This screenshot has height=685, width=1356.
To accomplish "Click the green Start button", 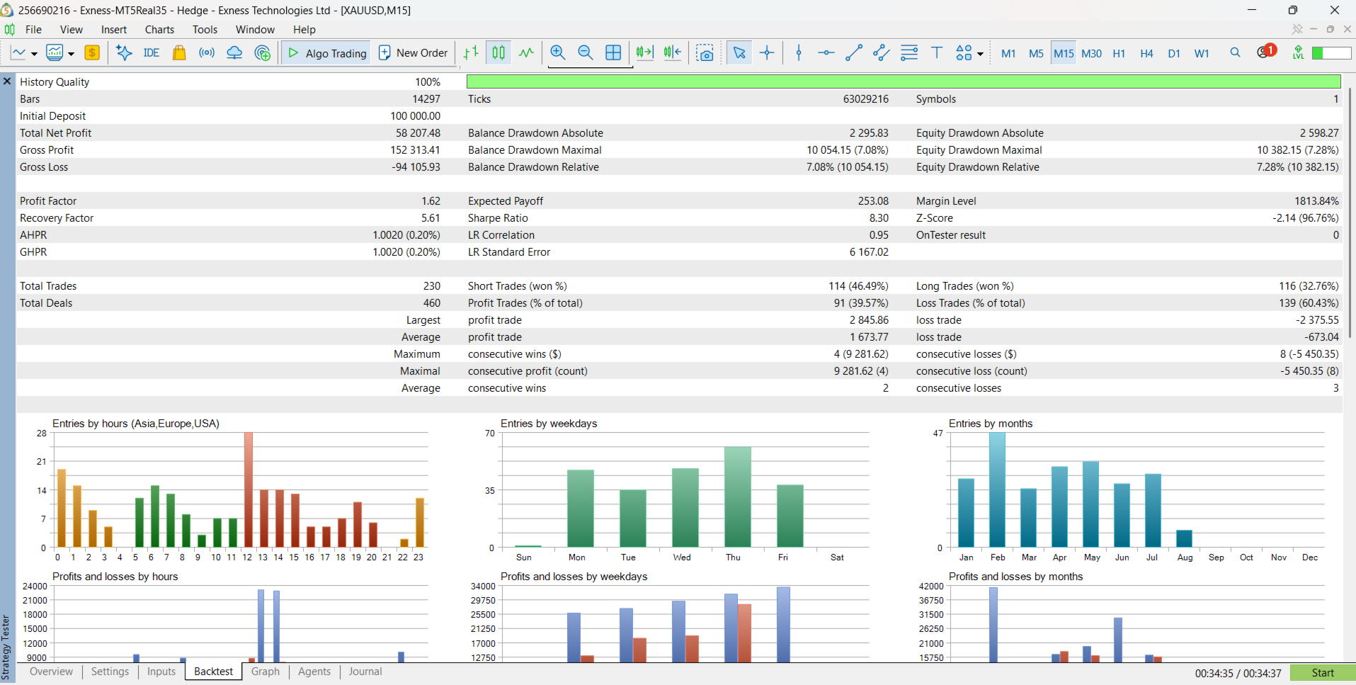I will (1323, 673).
